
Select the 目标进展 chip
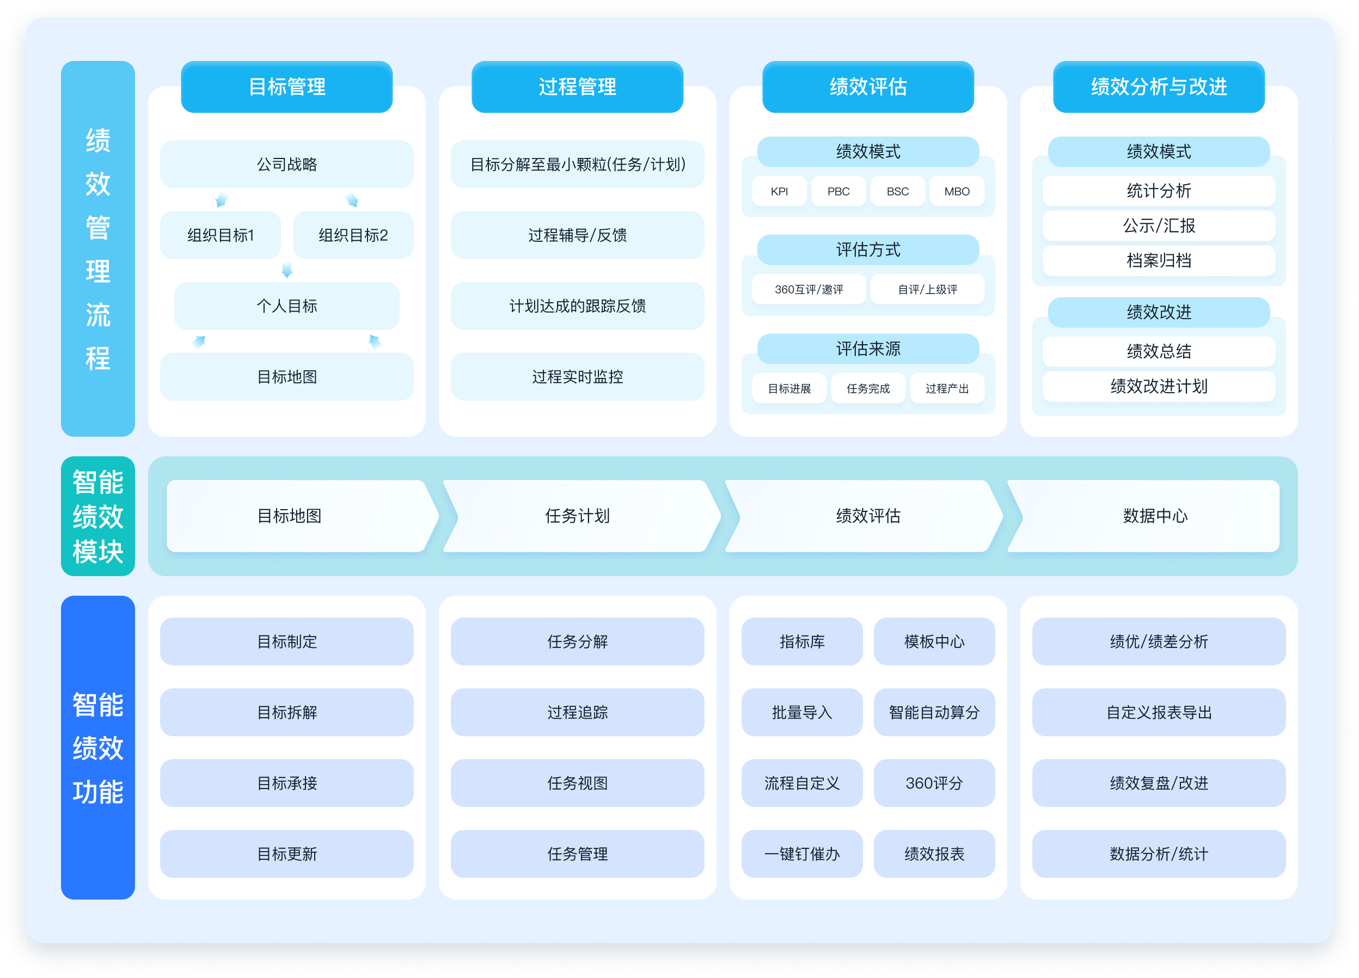click(x=789, y=388)
